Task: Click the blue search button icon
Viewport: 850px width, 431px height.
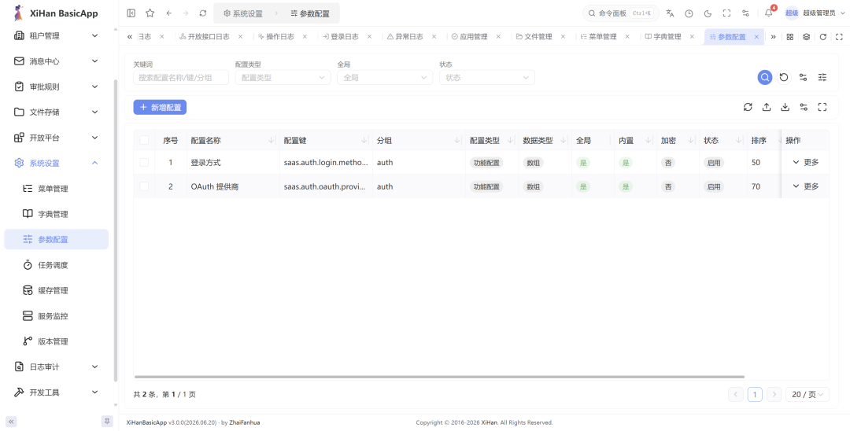Action: 765,77
